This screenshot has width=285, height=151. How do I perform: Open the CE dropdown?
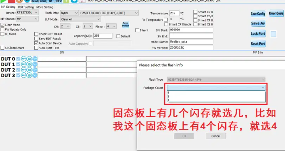(x=88, y=26)
